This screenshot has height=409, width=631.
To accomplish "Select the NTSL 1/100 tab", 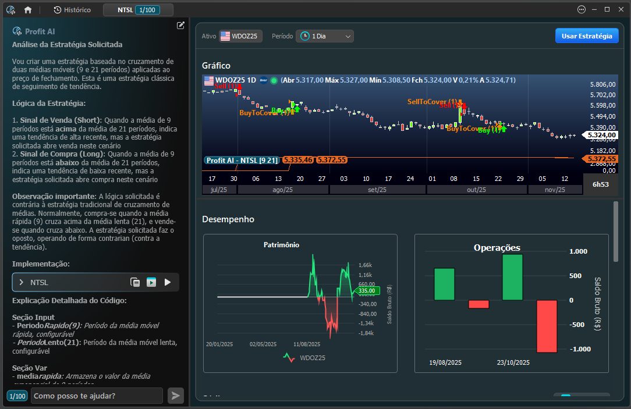I will click(138, 10).
